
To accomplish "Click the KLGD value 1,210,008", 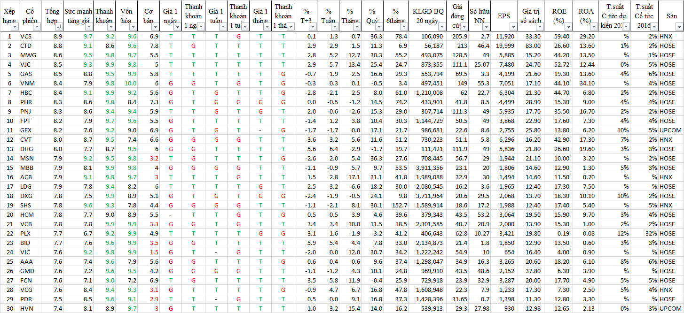I will pos(429,92).
